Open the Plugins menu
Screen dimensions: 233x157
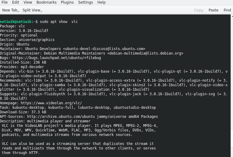[x=67, y=2]
